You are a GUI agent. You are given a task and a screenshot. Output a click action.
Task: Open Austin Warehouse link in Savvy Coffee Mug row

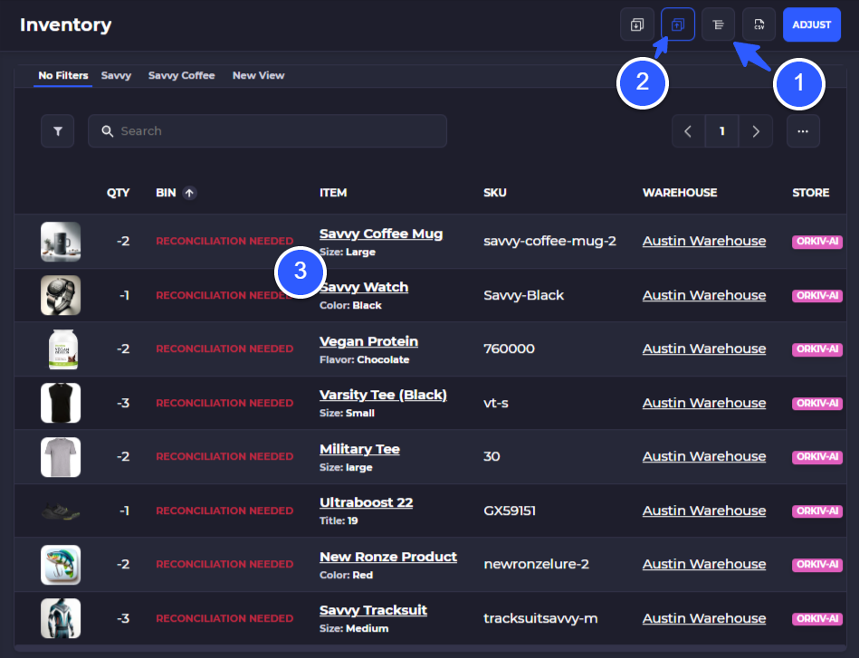coord(704,241)
